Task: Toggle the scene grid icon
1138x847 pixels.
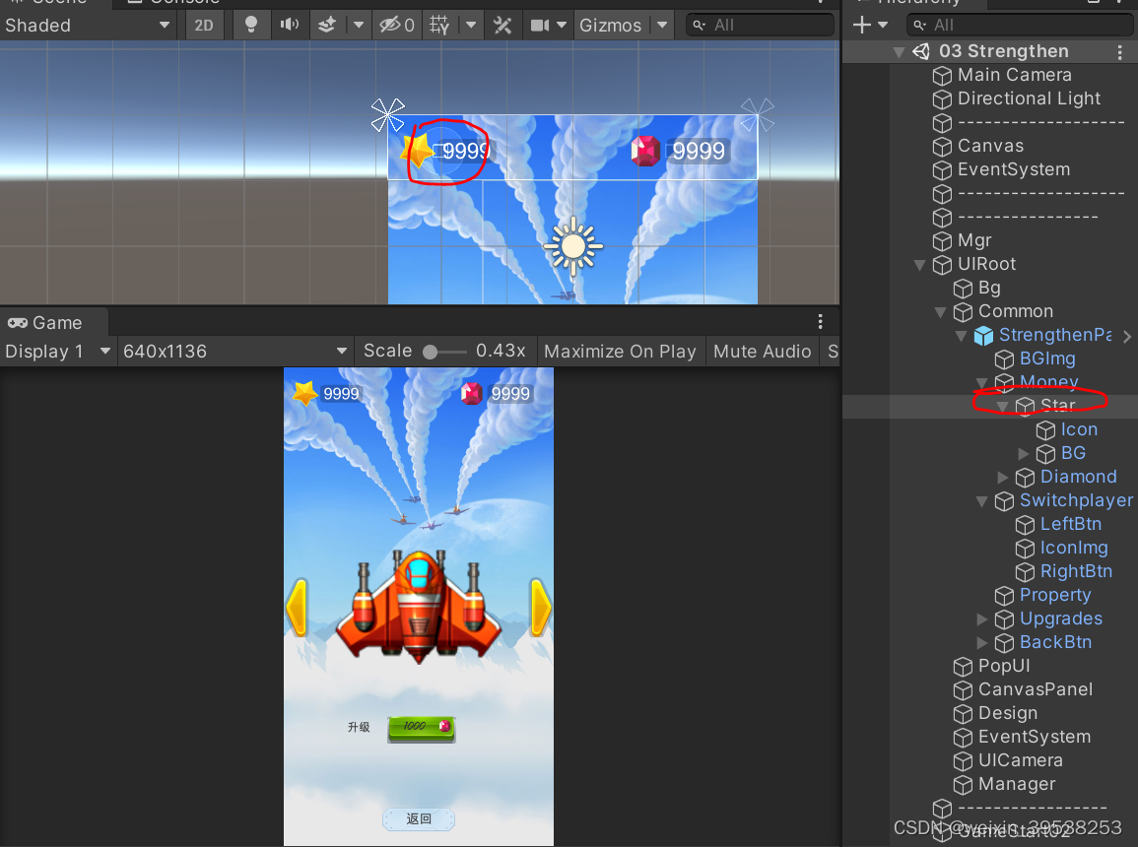Action: click(x=439, y=26)
